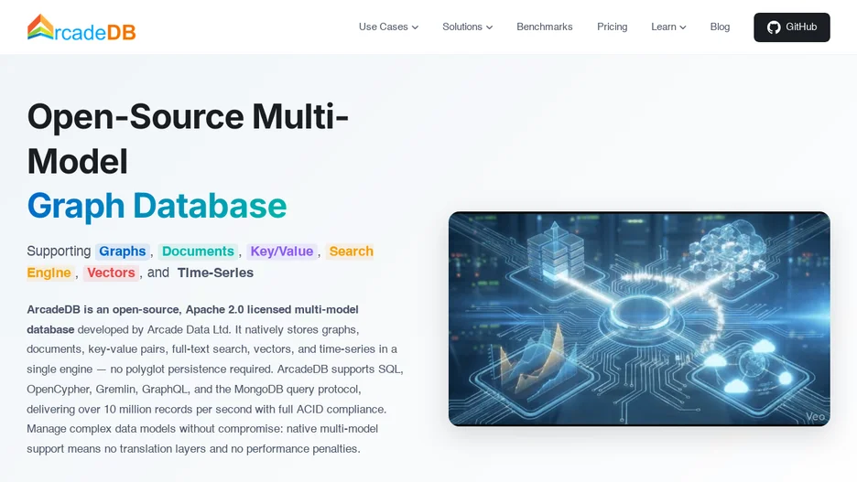Click the "Graph Database" gradient heading
857x482 pixels.
[x=157, y=205]
